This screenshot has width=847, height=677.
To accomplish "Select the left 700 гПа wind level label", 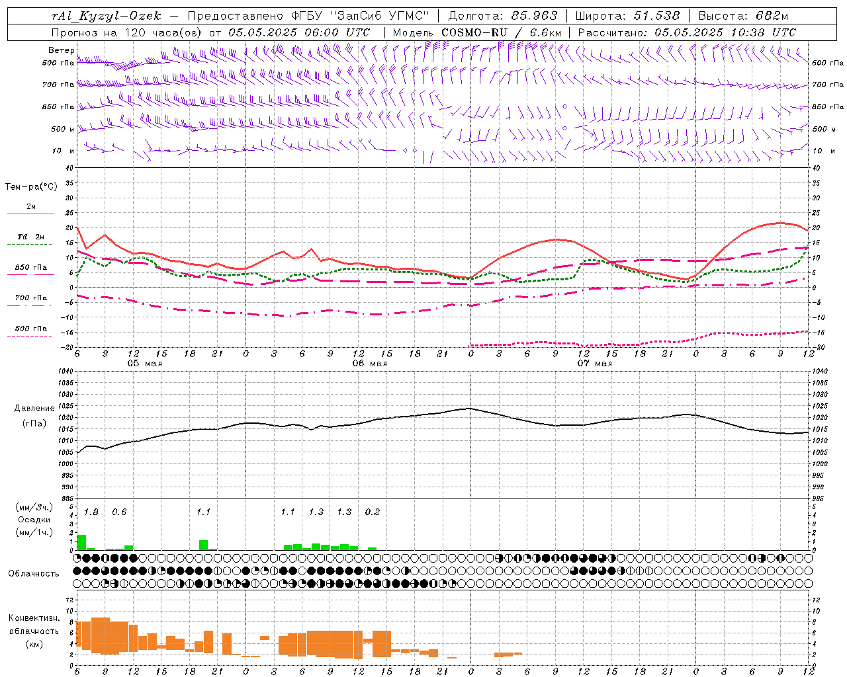I will click(x=58, y=85).
